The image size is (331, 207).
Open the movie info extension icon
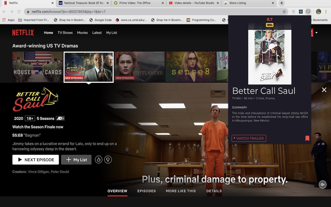click(x=308, y=12)
